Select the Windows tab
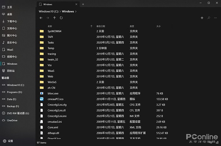Viewport: 221px width, 146px height. pyautogui.click(x=58, y=4)
